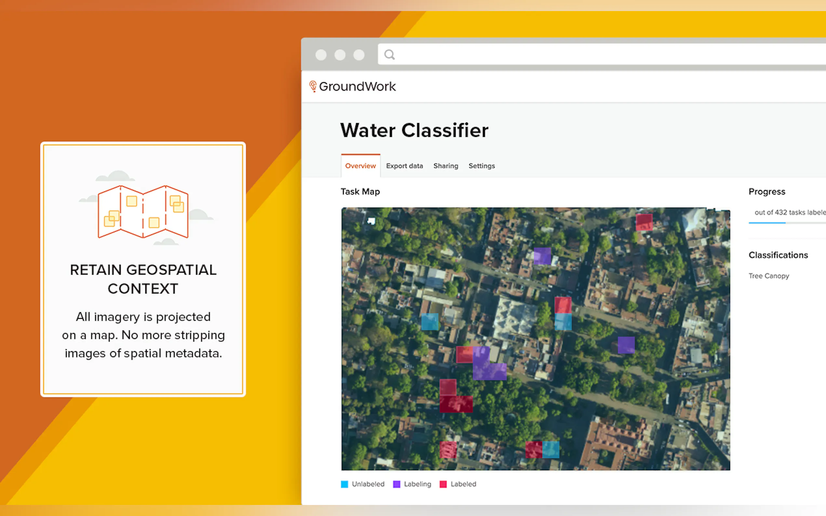Open the Overview tab
Image resolution: width=826 pixels, height=516 pixels.
point(360,166)
